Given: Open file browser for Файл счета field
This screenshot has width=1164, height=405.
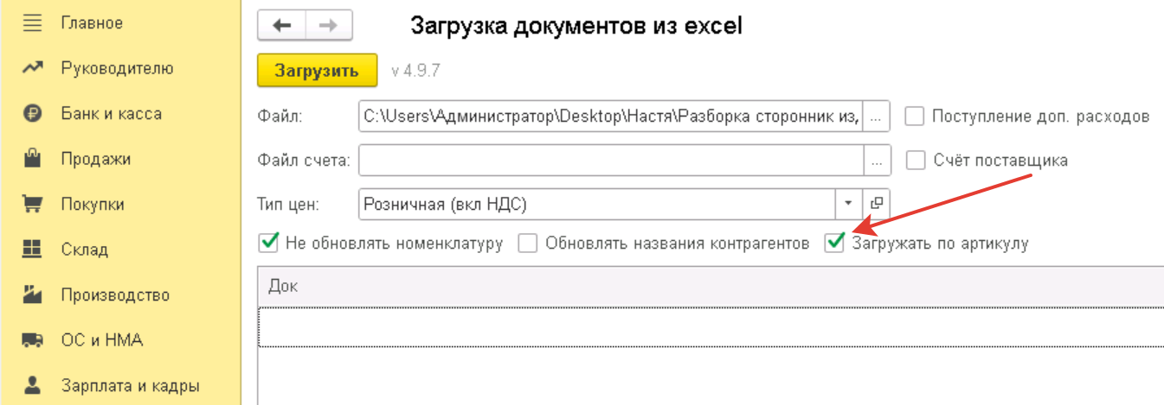Looking at the screenshot, I should tap(878, 161).
